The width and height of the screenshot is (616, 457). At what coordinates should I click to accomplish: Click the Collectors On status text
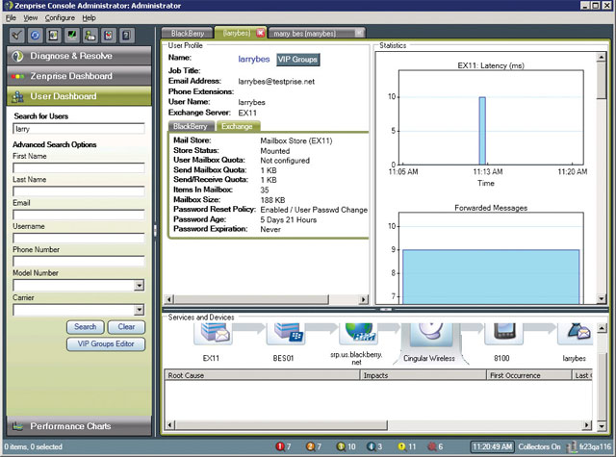click(539, 446)
